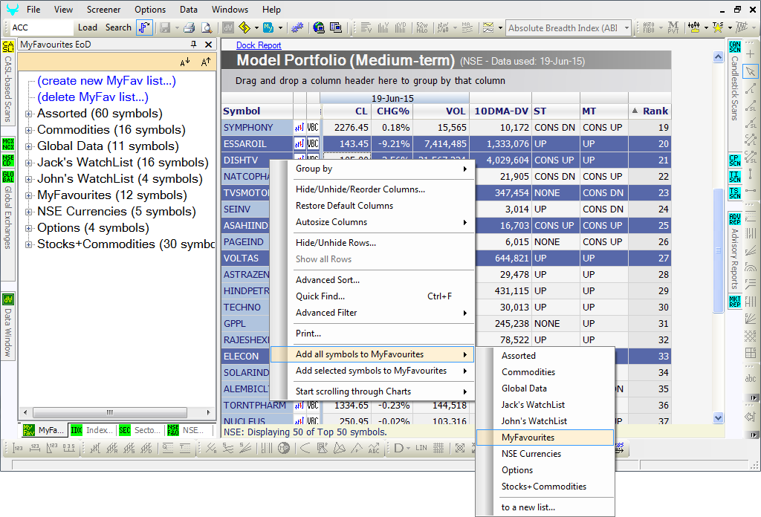Switch to the Index tab at bottom

pos(91,430)
